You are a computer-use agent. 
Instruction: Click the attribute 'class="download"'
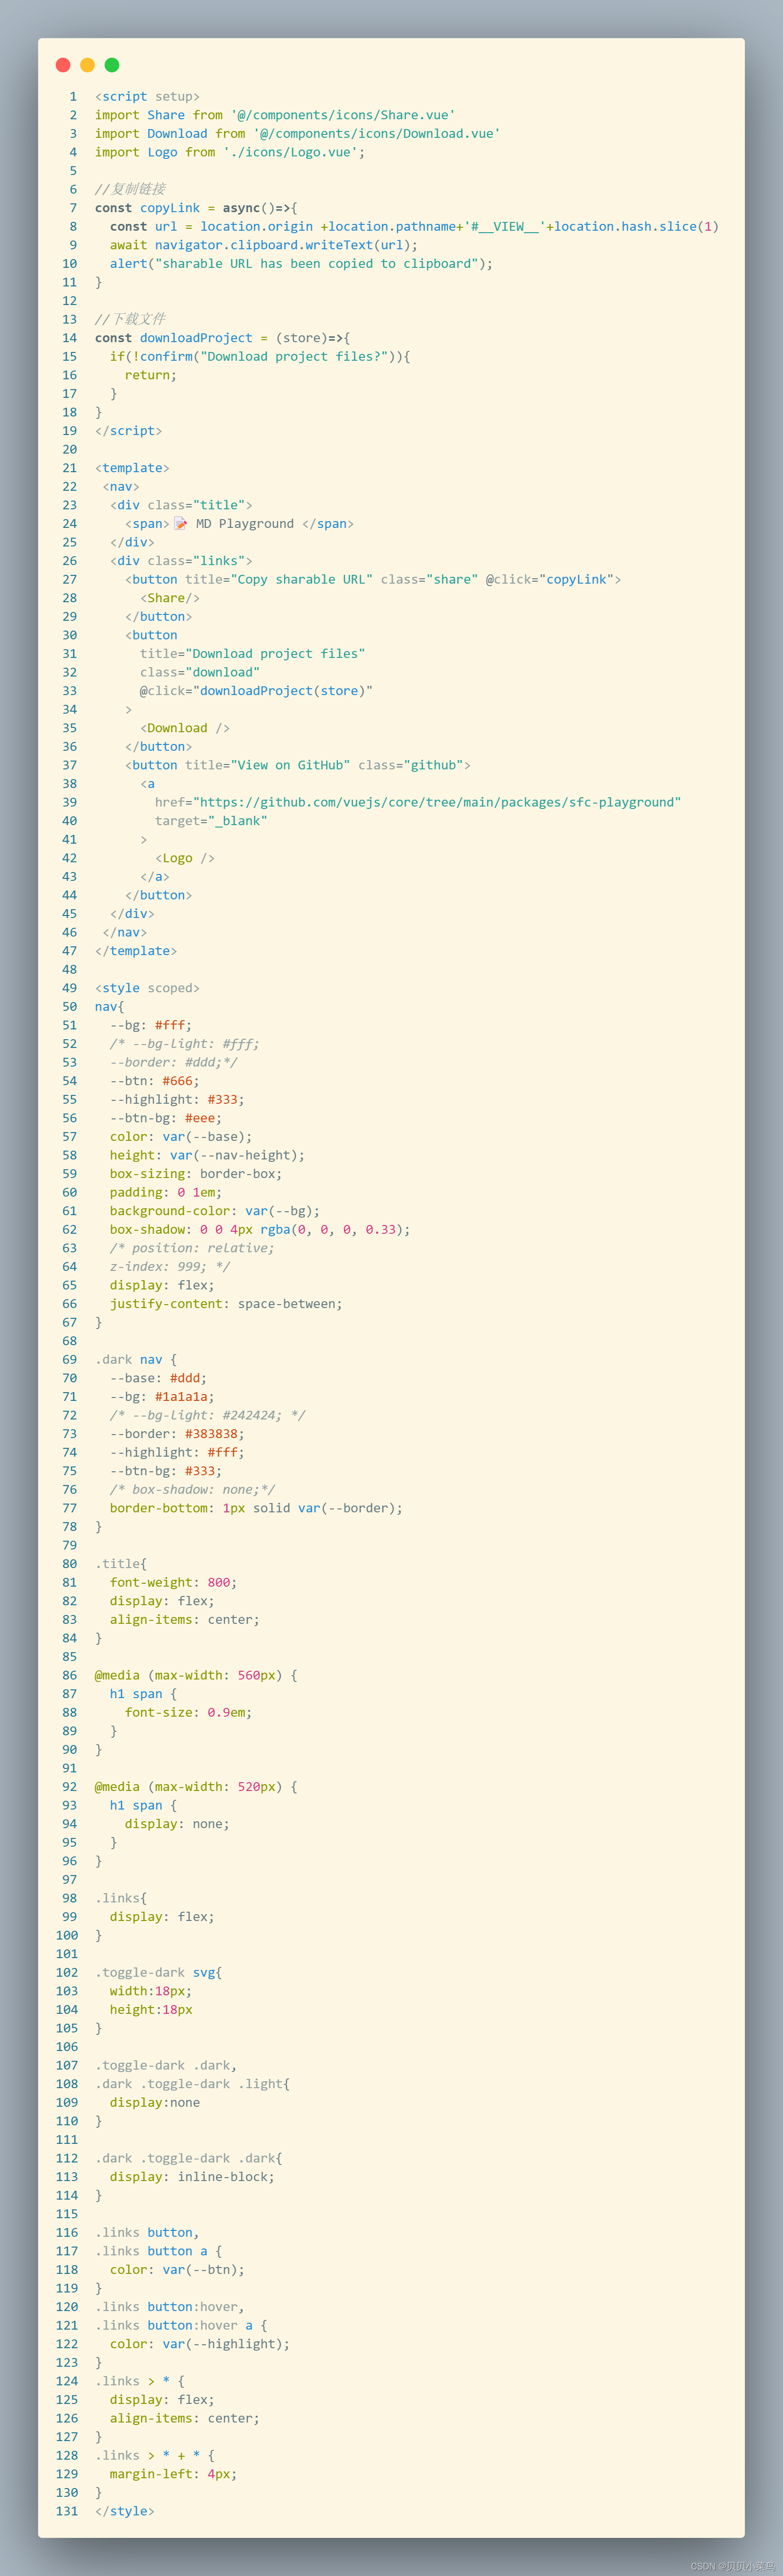[x=200, y=672]
